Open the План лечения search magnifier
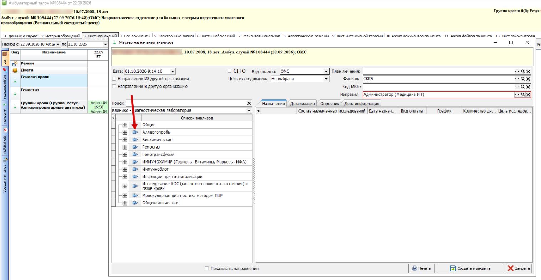This screenshot has height=280, width=541. pos(522,71)
